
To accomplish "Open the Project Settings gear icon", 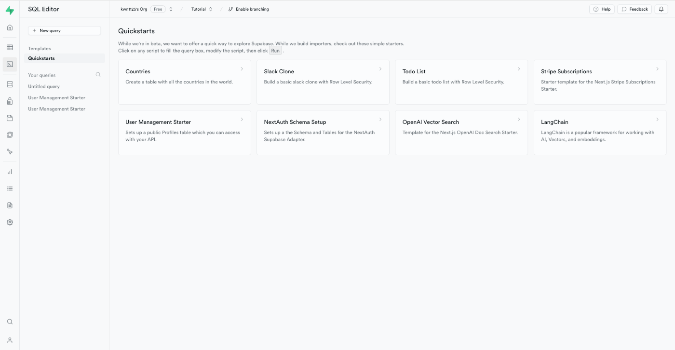I will pyautogui.click(x=10, y=222).
